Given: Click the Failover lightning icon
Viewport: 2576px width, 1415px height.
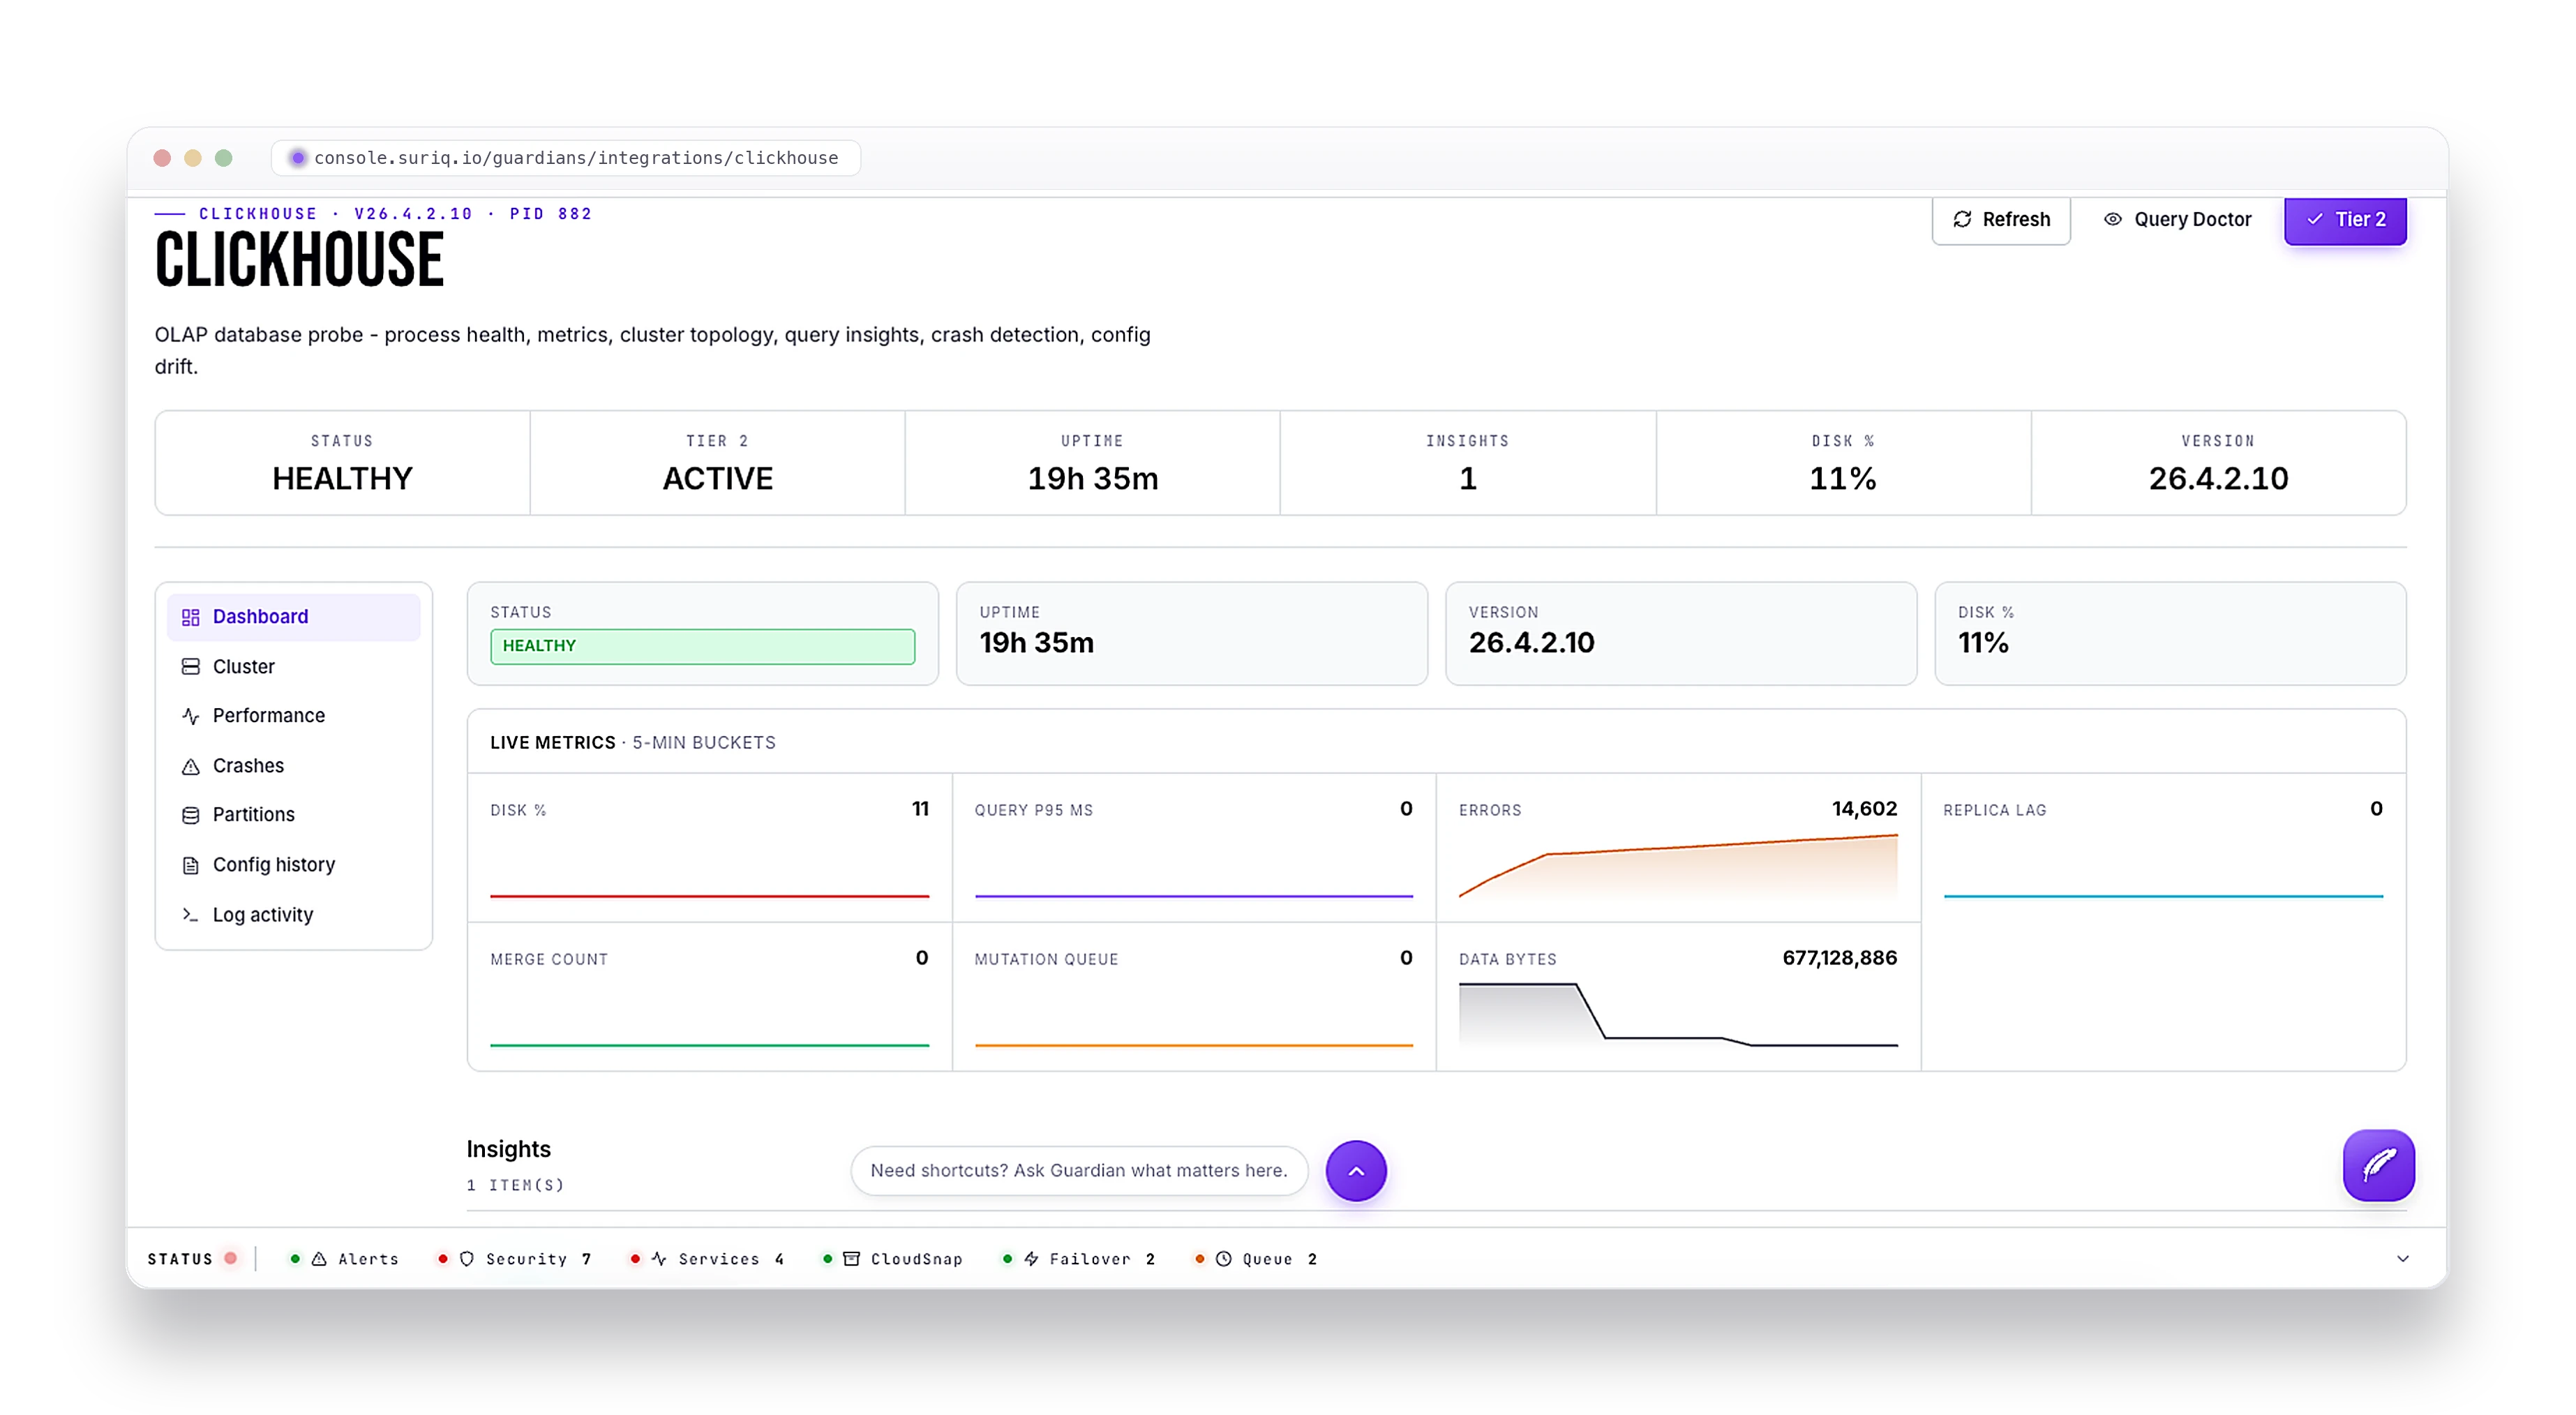Looking at the screenshot, I should (1031, 1259).
